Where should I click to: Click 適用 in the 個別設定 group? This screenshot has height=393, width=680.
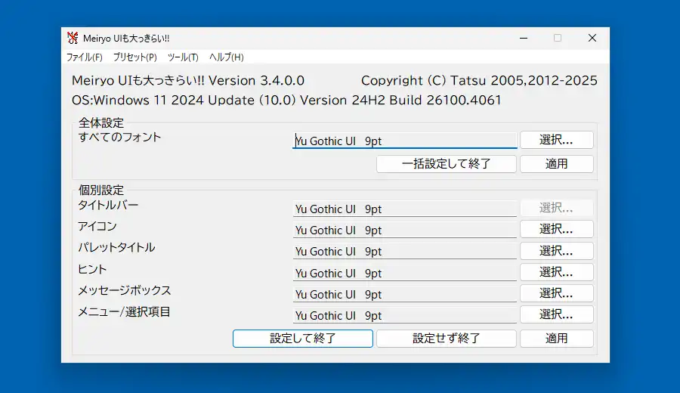point(556,339)
